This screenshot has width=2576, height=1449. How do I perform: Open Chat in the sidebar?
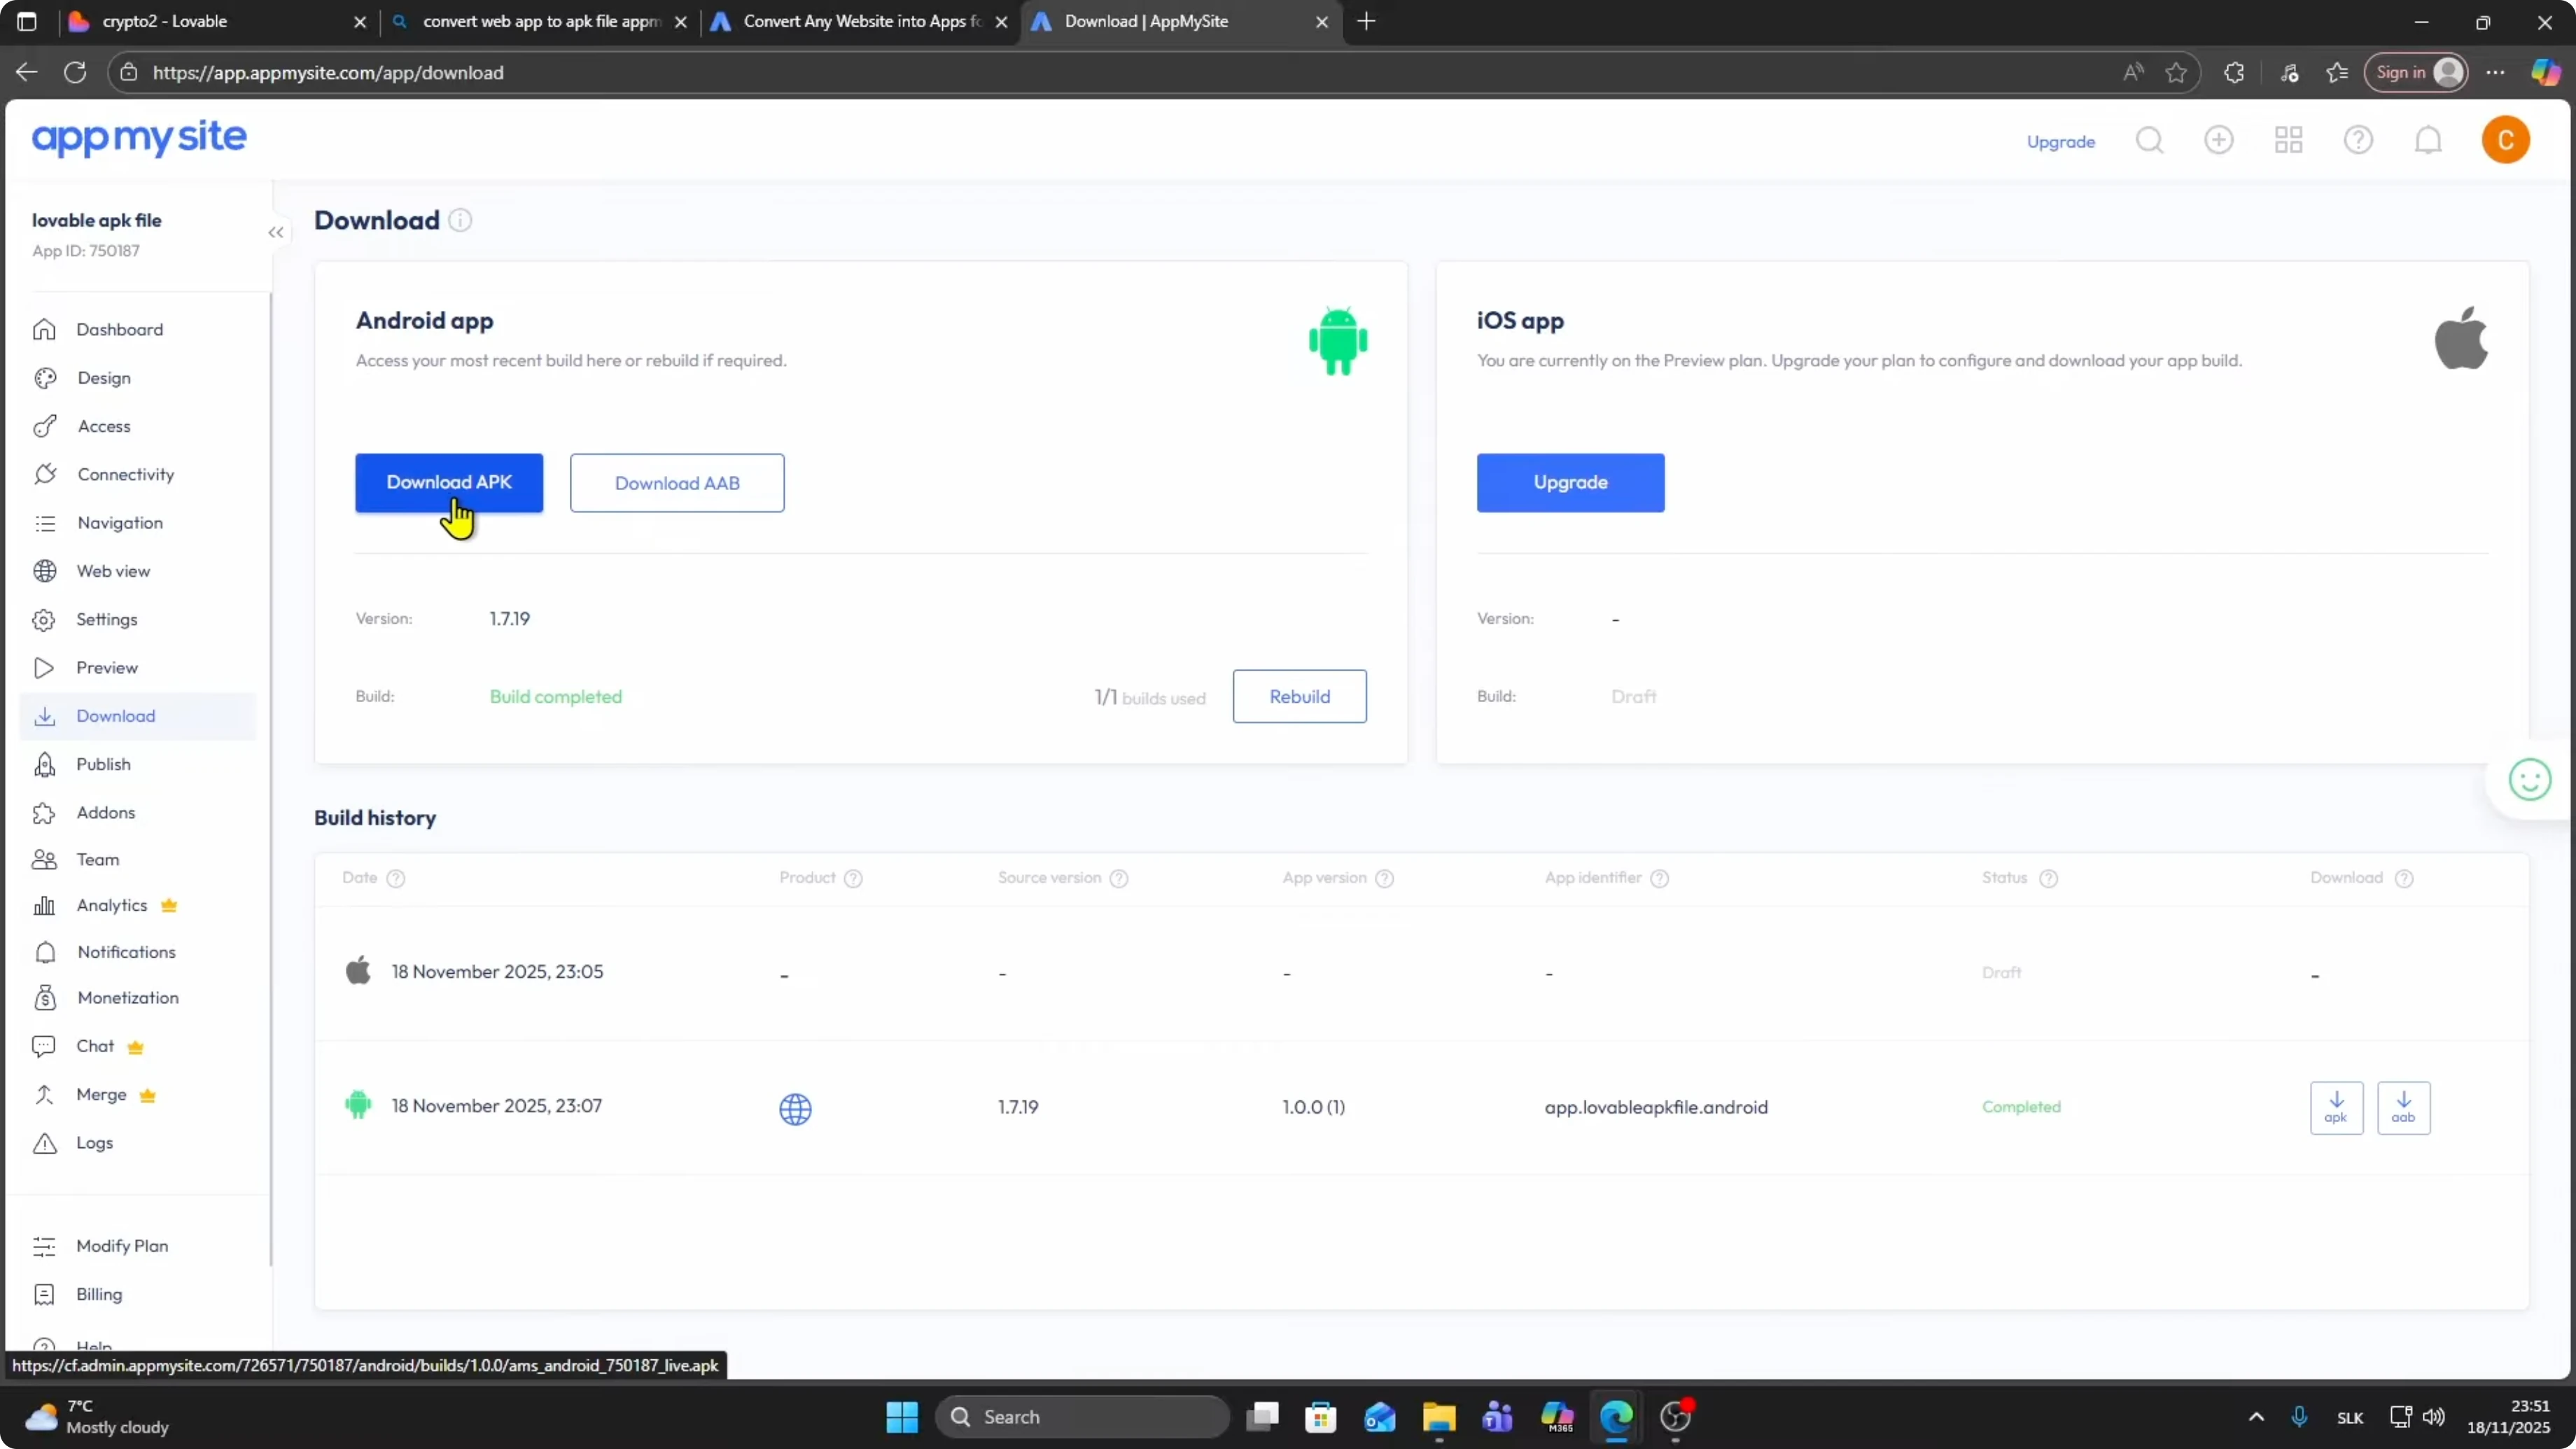138,1046
